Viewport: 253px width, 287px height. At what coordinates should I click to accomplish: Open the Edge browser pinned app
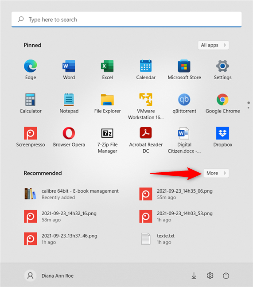pos(31,70)
